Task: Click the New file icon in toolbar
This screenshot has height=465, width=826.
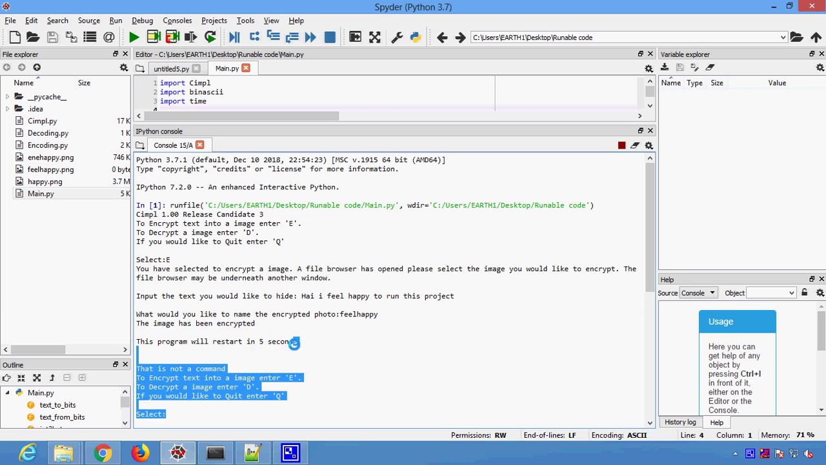Action: 15,37
